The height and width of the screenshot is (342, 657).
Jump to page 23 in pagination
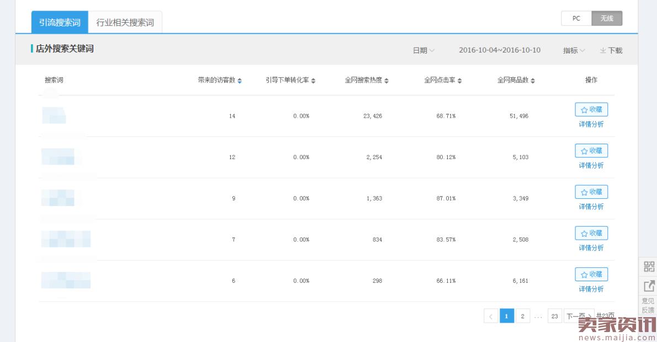(x=554, y=316)
